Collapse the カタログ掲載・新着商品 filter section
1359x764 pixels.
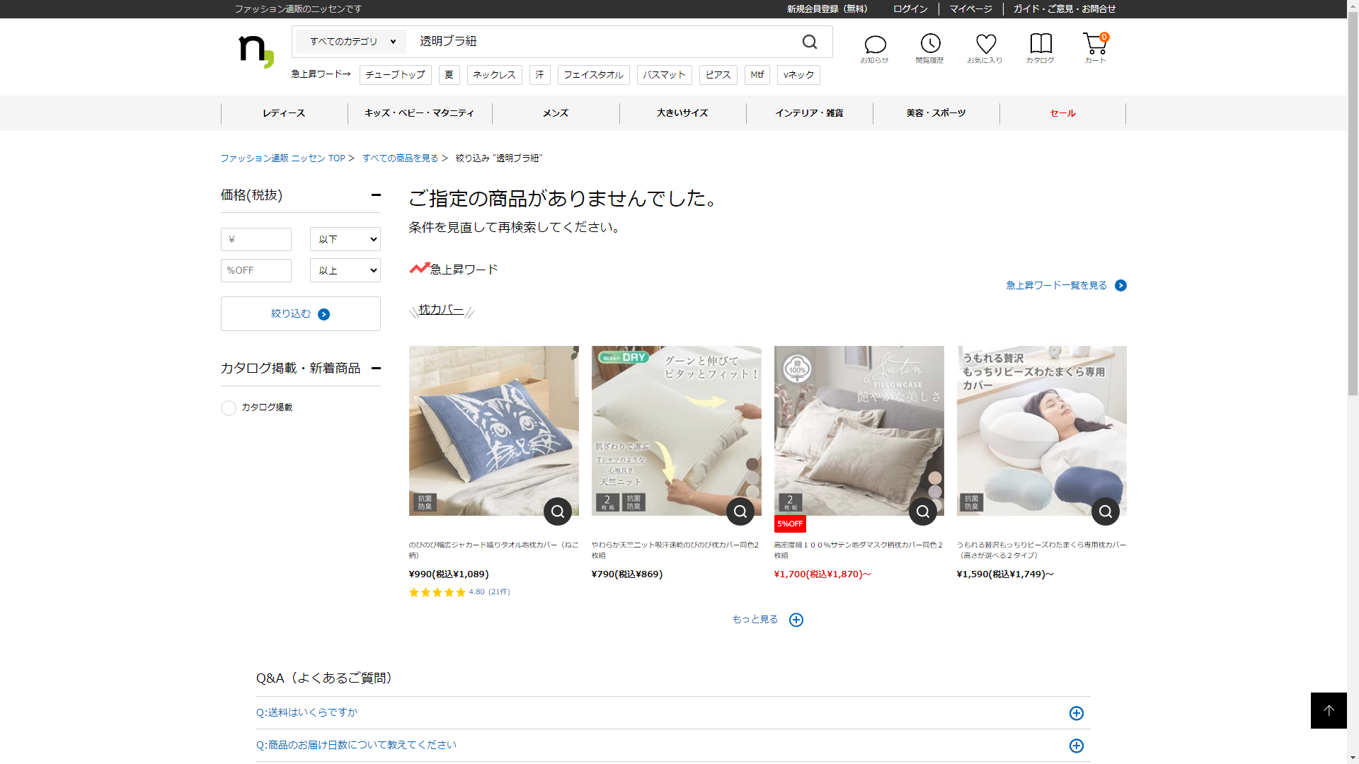coord(376,368)
